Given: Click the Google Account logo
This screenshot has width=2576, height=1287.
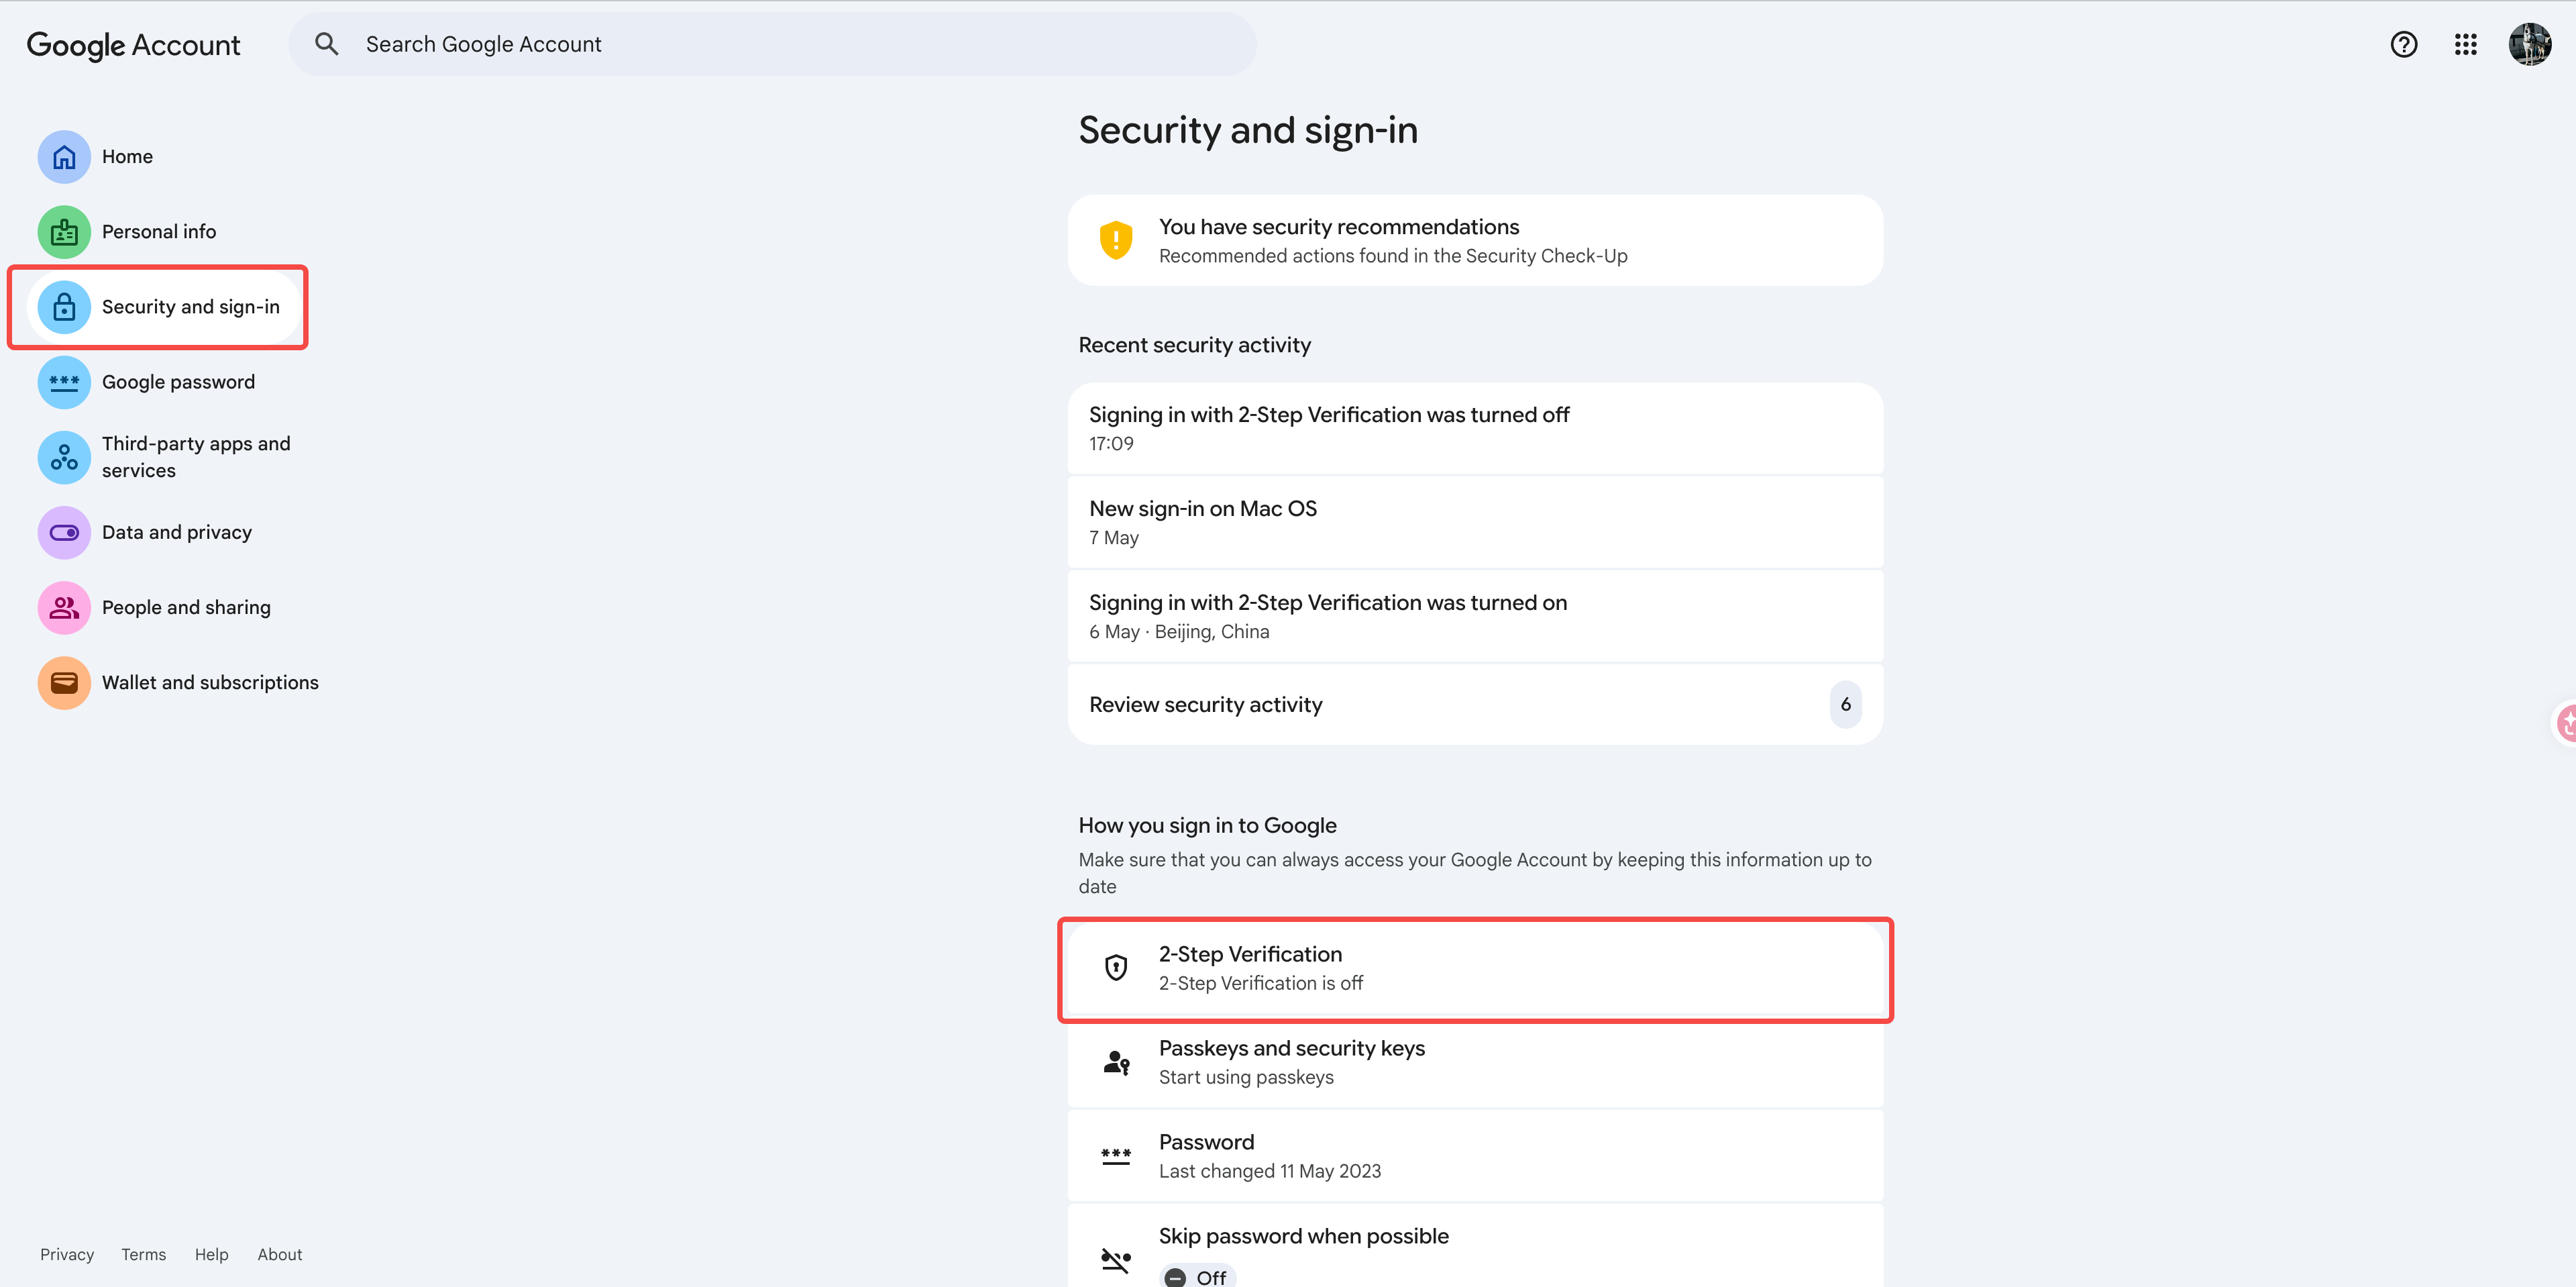Looking at the screenshot, I should click(133, 45).
